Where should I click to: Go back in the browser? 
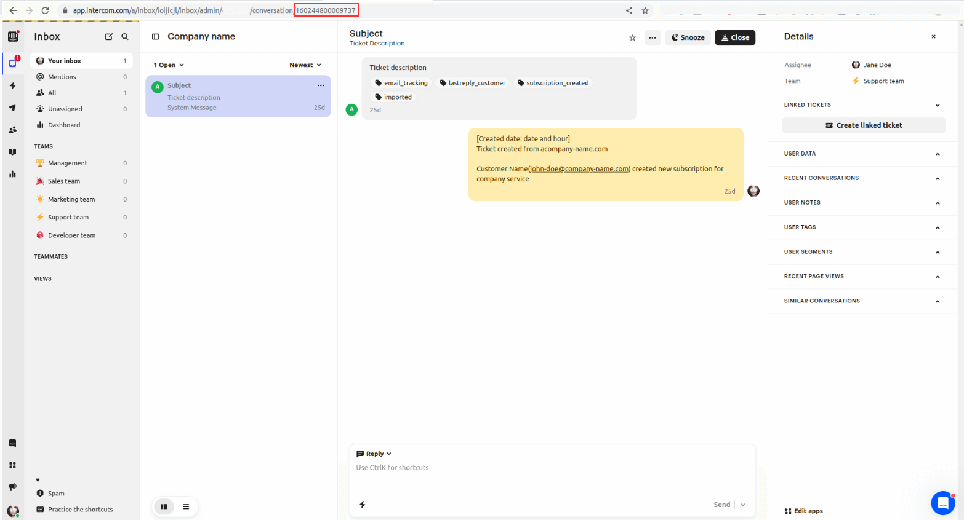(x=13, y=10)
